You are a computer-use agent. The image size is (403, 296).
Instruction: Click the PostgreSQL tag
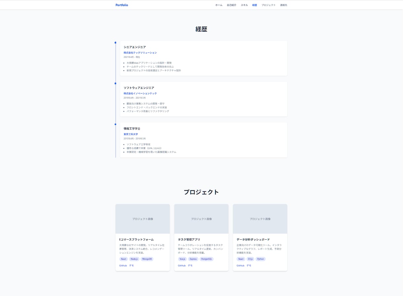[206, 259]
